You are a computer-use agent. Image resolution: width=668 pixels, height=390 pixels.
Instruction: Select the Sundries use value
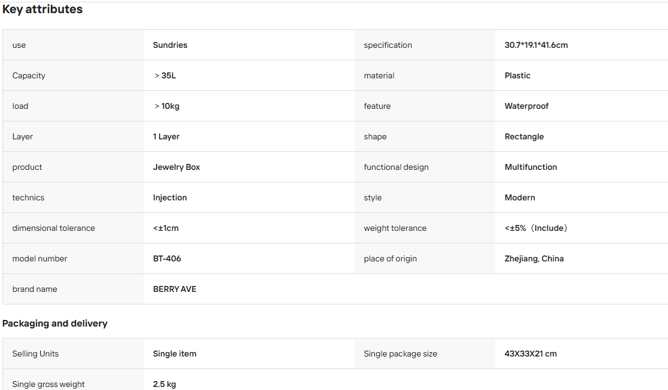pyautogui.click(x=170, y=45)
